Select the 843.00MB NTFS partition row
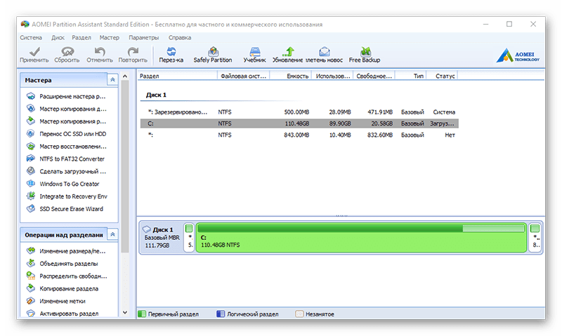Image resolution: width=562 pixels, height=336 pixels. click(299, 135)
